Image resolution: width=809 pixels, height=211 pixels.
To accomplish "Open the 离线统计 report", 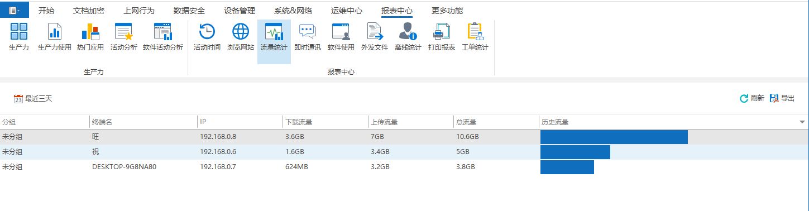I will coord(408,37).
